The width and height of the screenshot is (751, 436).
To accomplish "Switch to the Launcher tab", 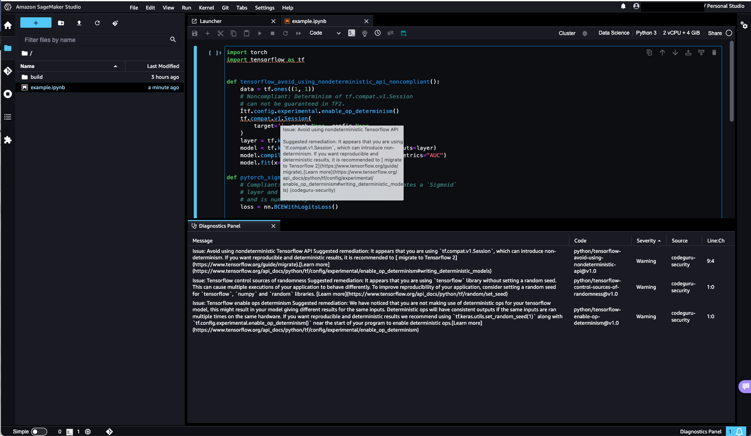I will tap(211, 21).
